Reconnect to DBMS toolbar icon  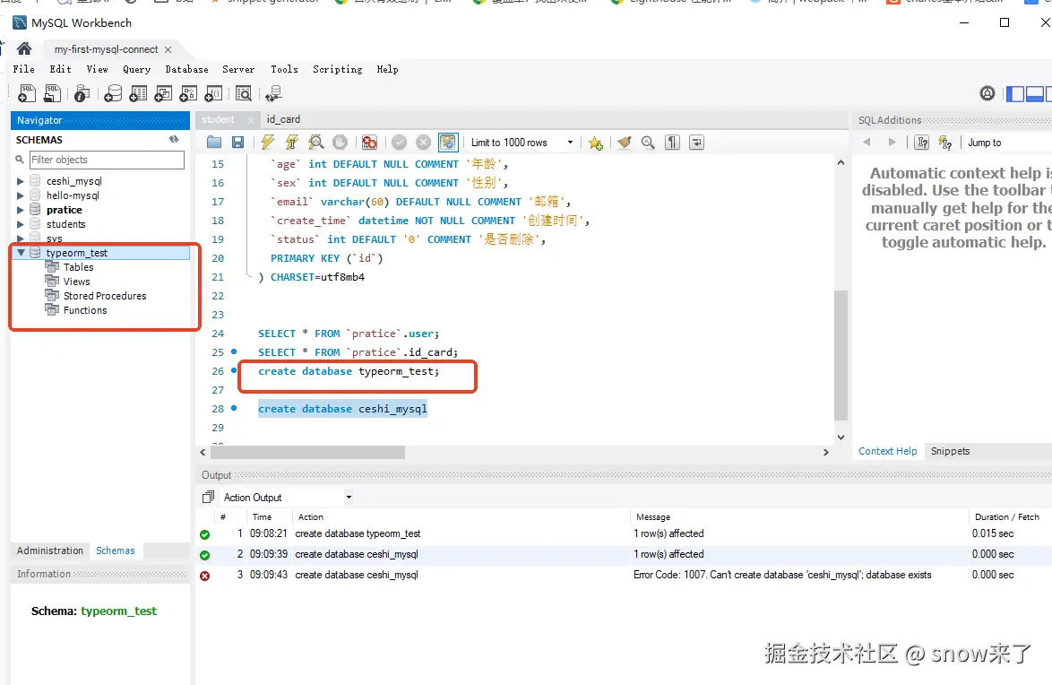click(273, 93)
